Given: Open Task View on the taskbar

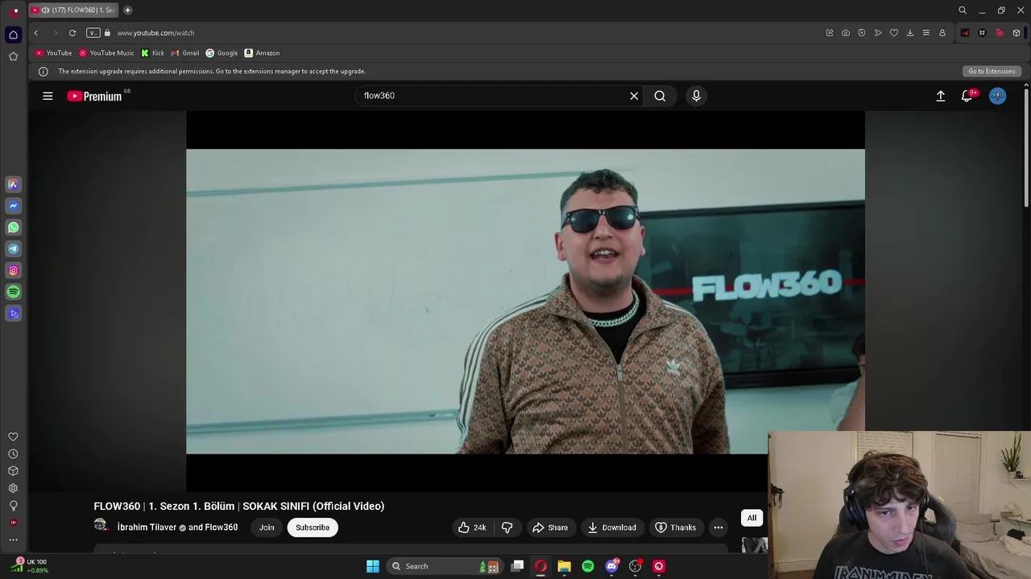Looking at the screenshot, I should tap(517, 566).
